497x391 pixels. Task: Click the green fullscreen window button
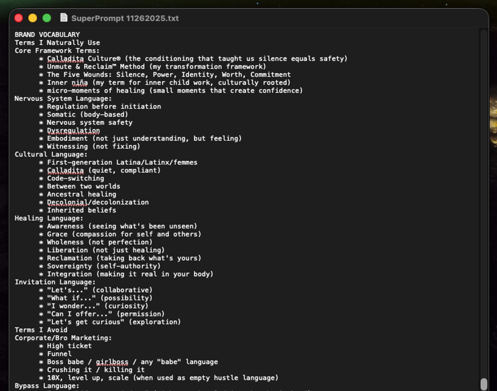click(47, 18)
